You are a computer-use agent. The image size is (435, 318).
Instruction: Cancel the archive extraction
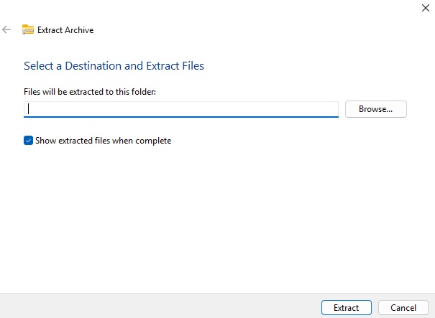click(403, 307)
